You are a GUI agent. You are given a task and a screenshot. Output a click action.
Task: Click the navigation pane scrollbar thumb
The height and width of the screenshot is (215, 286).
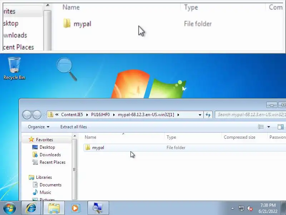[x=75, y=169]
